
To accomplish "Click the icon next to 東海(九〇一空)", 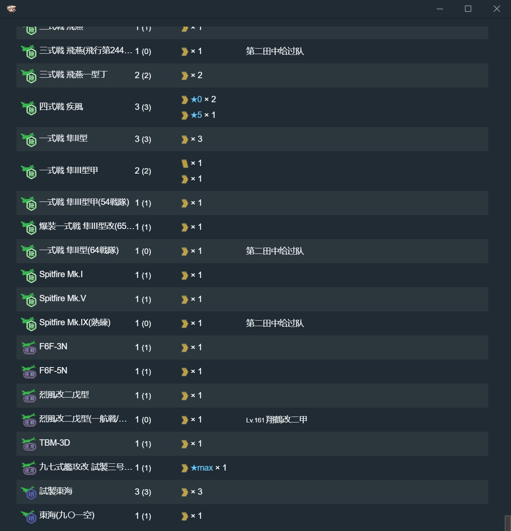I will tap(29, 516).
